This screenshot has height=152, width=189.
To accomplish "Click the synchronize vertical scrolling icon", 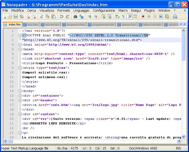I will point(103,16).
